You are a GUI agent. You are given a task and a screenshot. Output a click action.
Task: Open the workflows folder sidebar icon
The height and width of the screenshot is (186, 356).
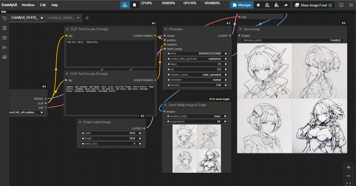pyautogui.click(x=4, y=47)
